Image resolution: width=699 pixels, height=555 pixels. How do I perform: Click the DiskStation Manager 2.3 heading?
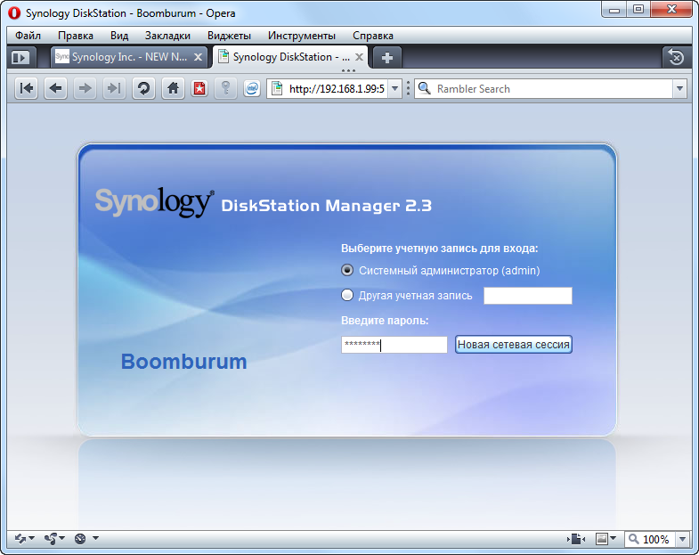click(326, 206)
